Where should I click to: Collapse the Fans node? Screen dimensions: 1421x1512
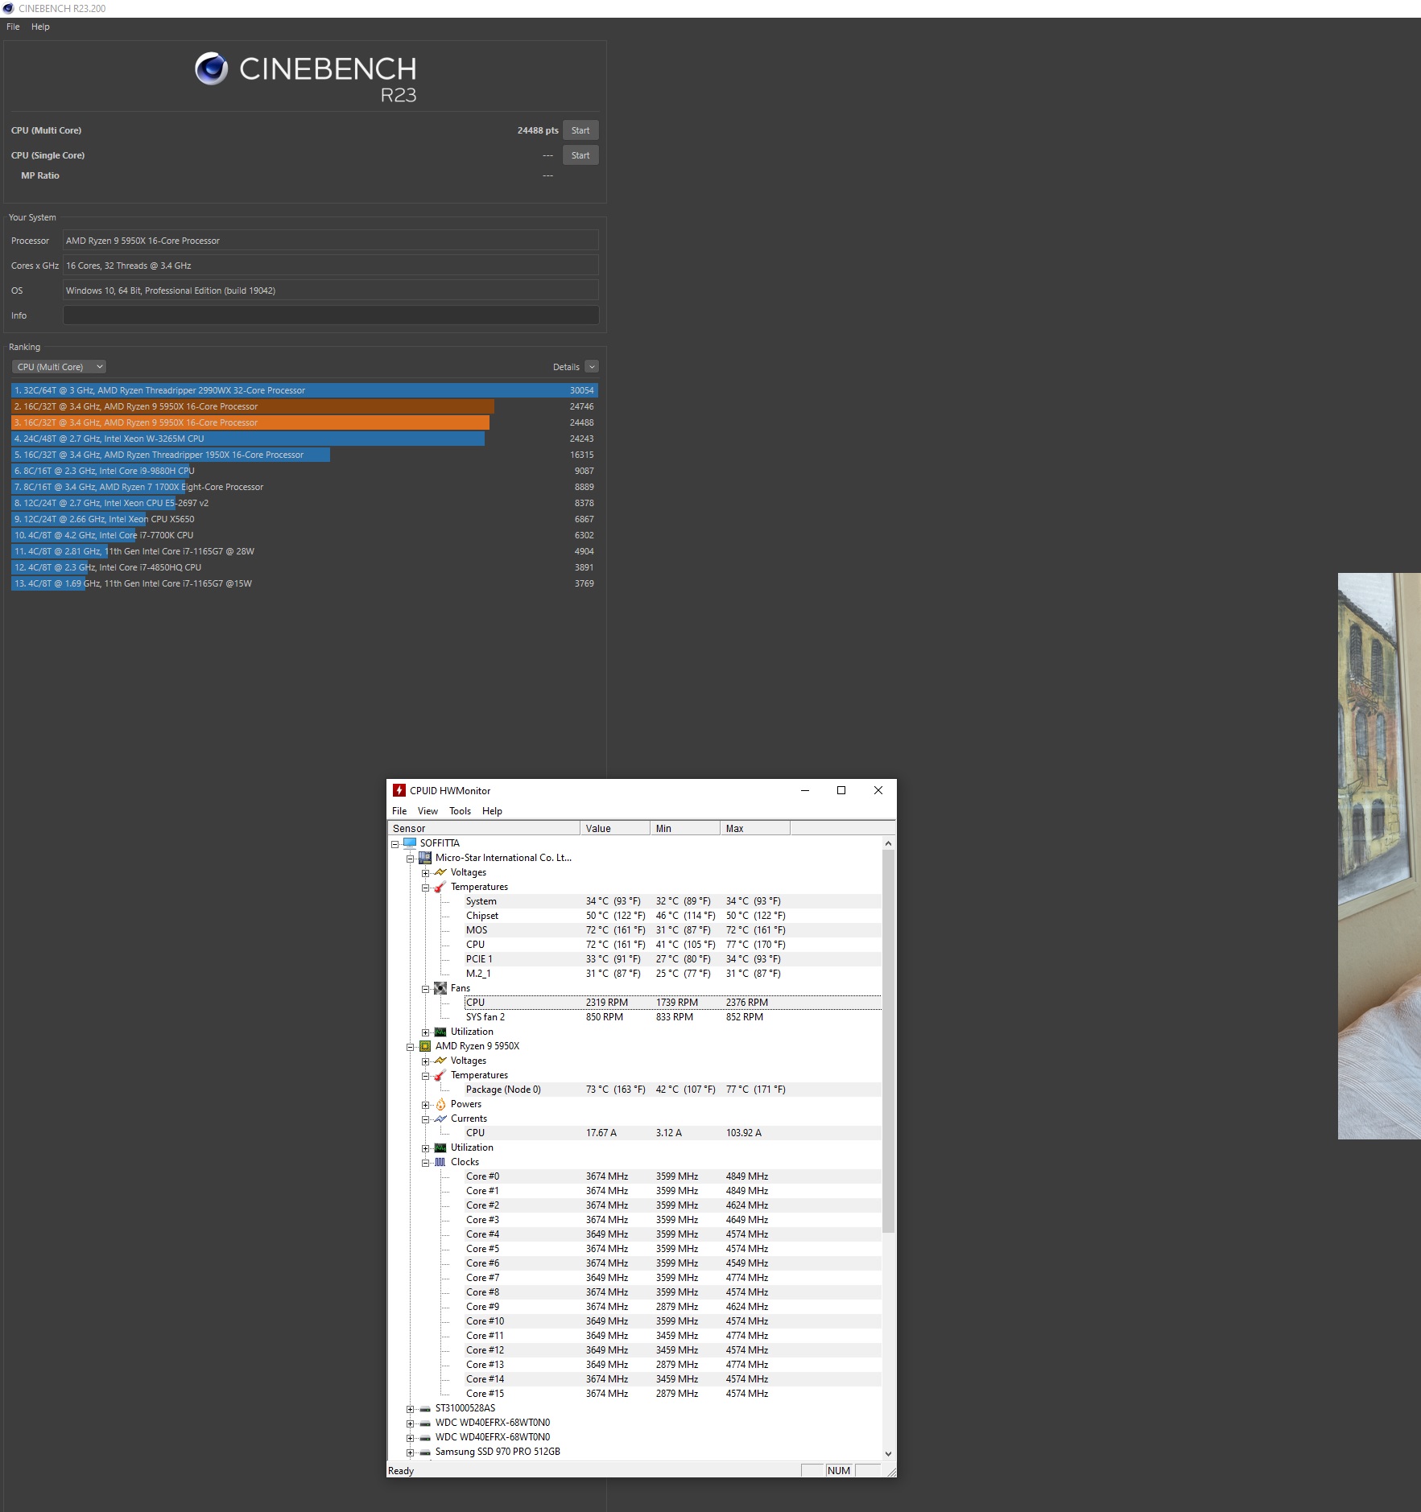[x=425, y=989]
